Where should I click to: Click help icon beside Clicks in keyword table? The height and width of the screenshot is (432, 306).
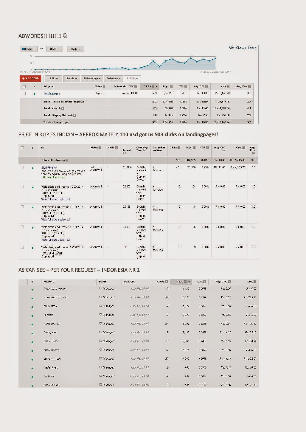pyautogui.click(x=166, y=282)
